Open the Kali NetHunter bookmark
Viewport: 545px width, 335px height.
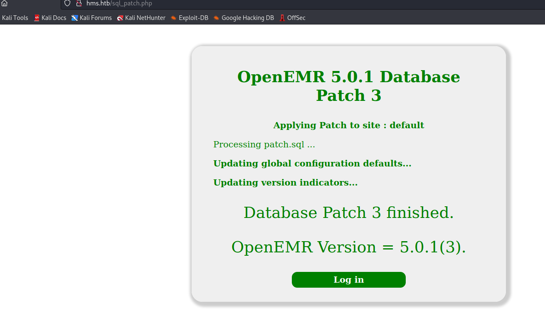coord(141,18)
